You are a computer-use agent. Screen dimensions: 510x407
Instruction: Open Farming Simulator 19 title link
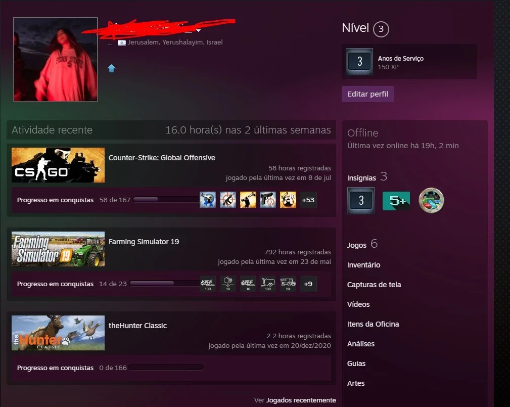[144, 242]
